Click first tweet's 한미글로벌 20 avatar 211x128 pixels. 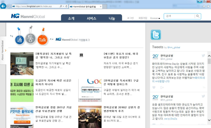pyautogui.click(x=155, y=57)
